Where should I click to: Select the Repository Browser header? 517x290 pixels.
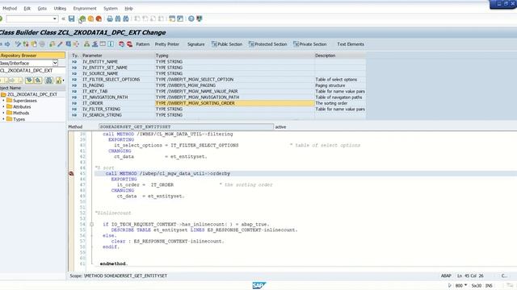[32, 56]
